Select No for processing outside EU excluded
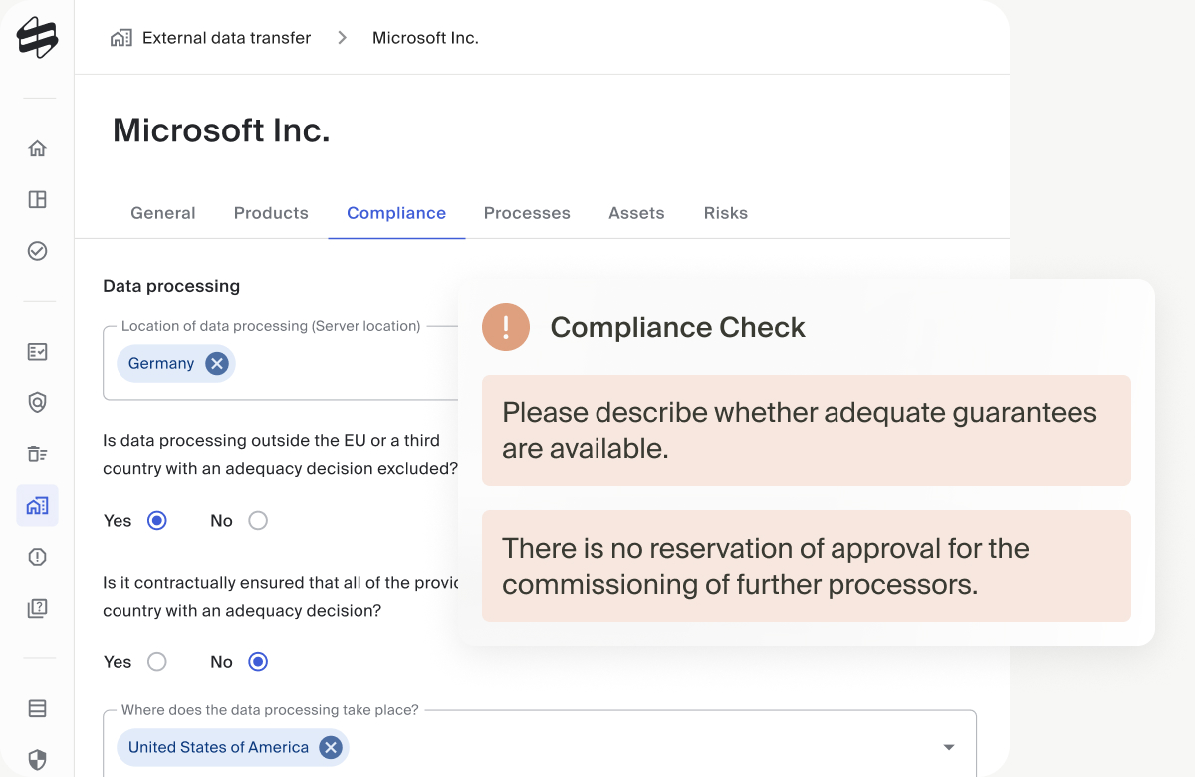The height and width of the screenshot is (777, 1196). point(258,520)
